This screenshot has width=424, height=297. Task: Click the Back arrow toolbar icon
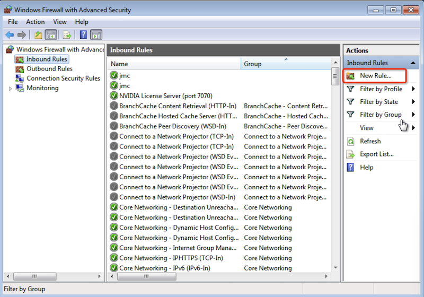[x=10, y=35]
